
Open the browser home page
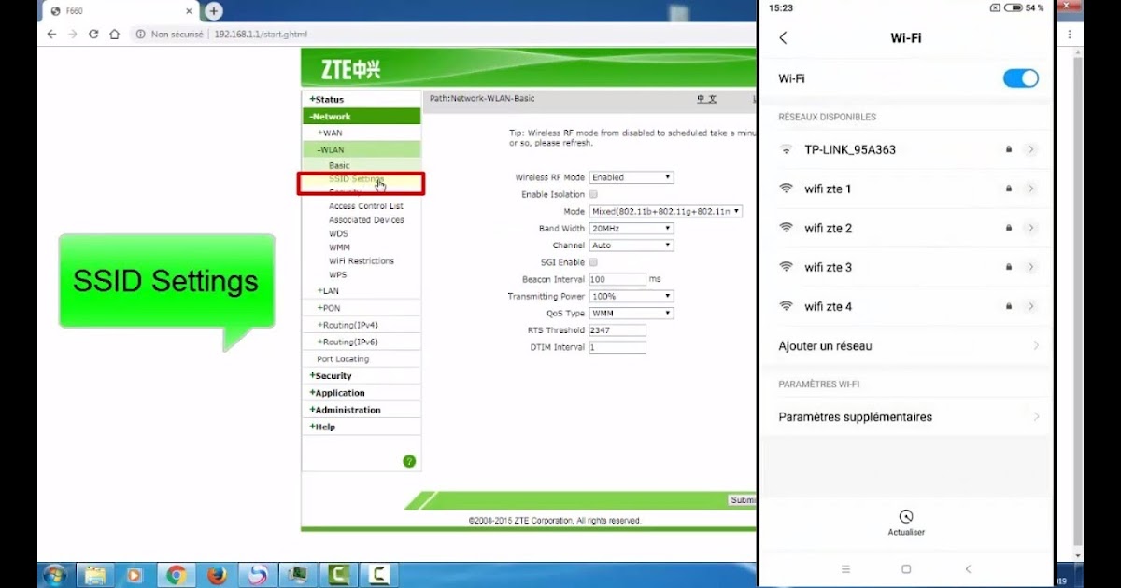tap(114, 34)
